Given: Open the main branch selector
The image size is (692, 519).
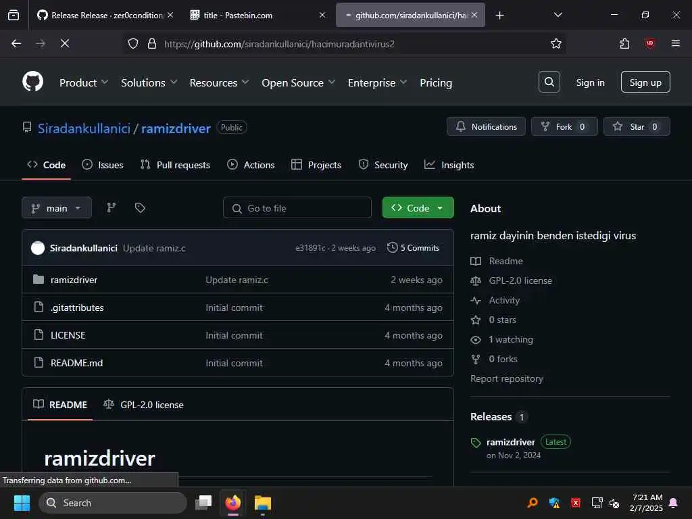Looking at the screenshot, I should pyautogui.click(x=57, y=208).
